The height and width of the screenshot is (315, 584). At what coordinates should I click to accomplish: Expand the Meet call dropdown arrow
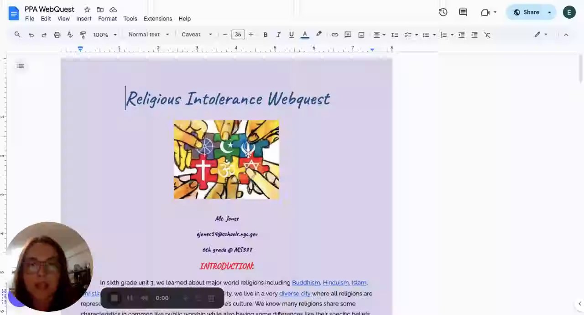tap(495, 12)
